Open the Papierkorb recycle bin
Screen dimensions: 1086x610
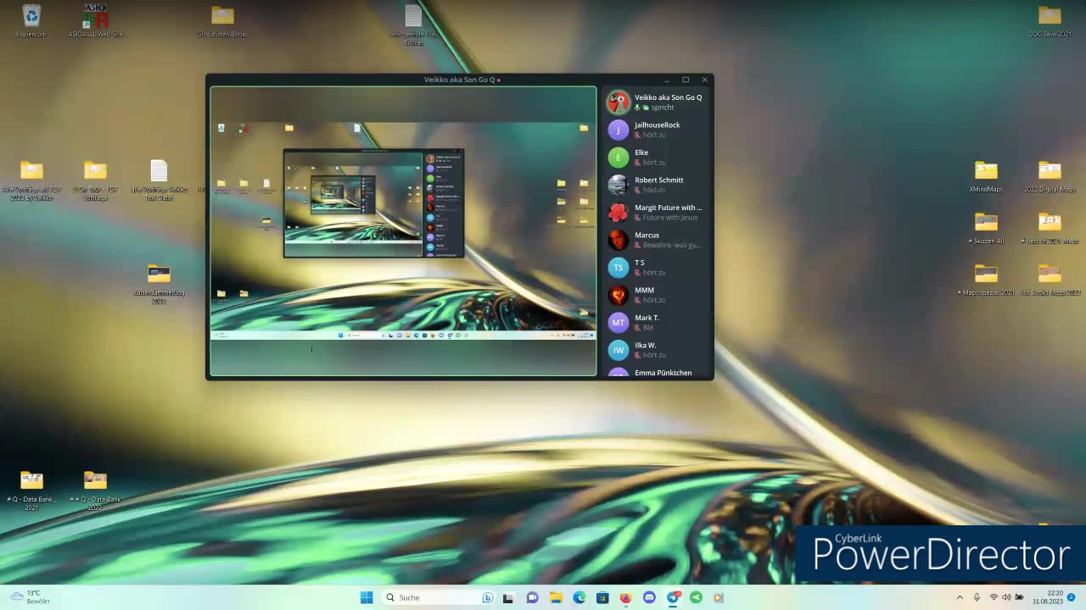[31, 21]
